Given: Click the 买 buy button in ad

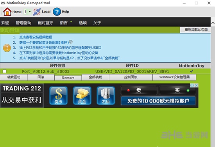Looking at the screenshot, I should (x=177, y=90).
